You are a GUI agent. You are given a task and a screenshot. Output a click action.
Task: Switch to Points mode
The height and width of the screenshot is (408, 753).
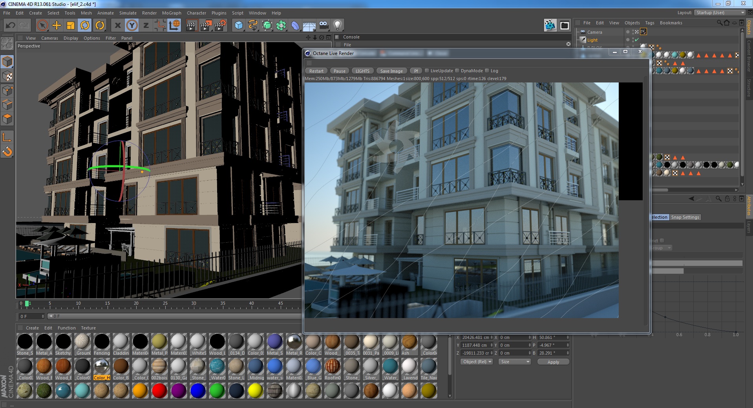tap(7, 91)
